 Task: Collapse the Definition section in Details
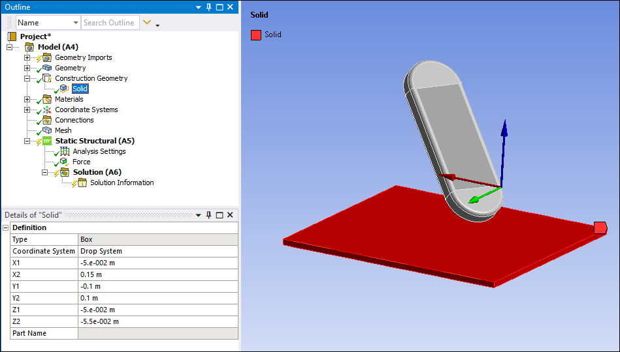point(5,227)
